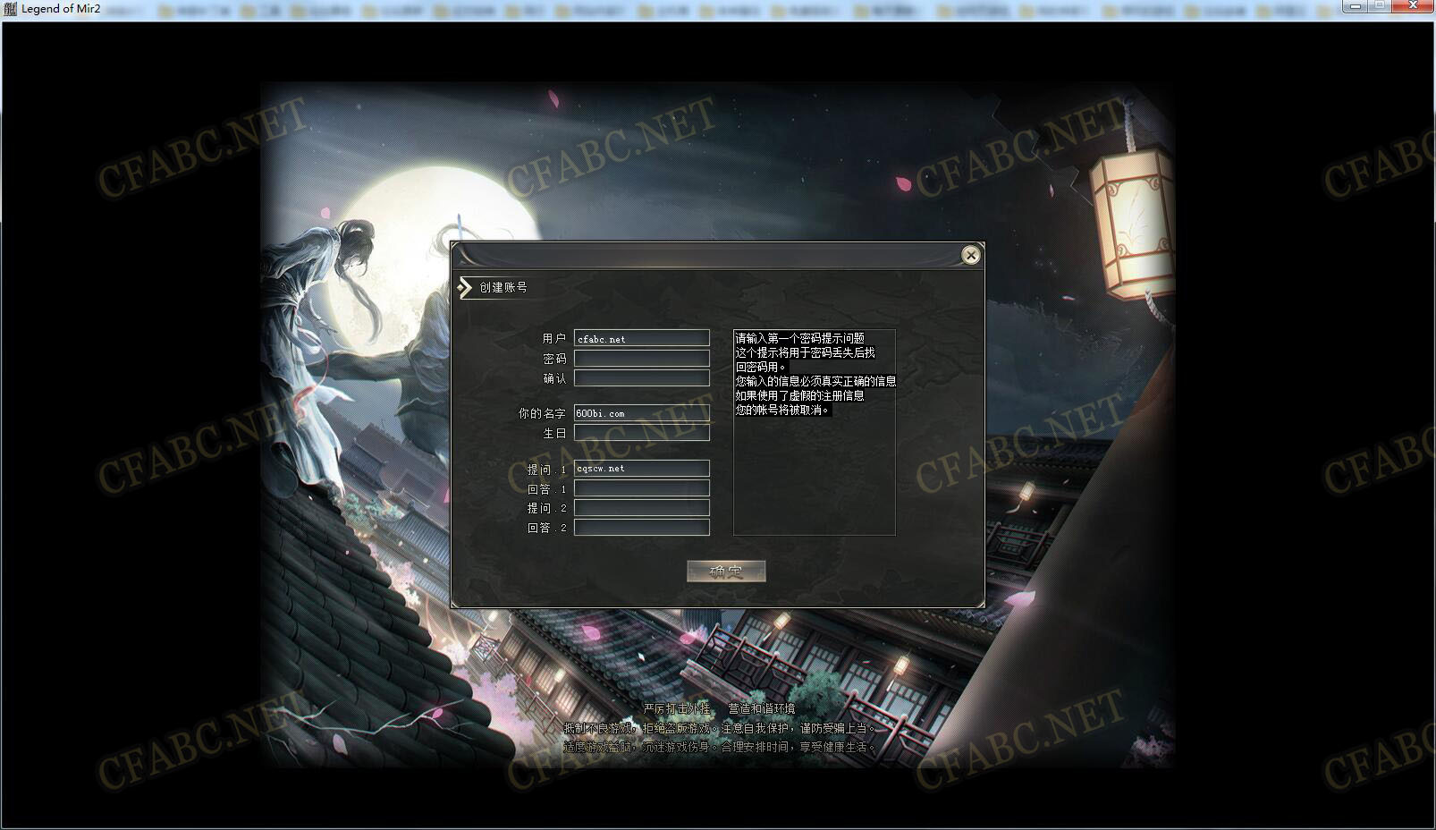
Task: Click the Legend of Mir2 window icon
Action: (10, 8)
